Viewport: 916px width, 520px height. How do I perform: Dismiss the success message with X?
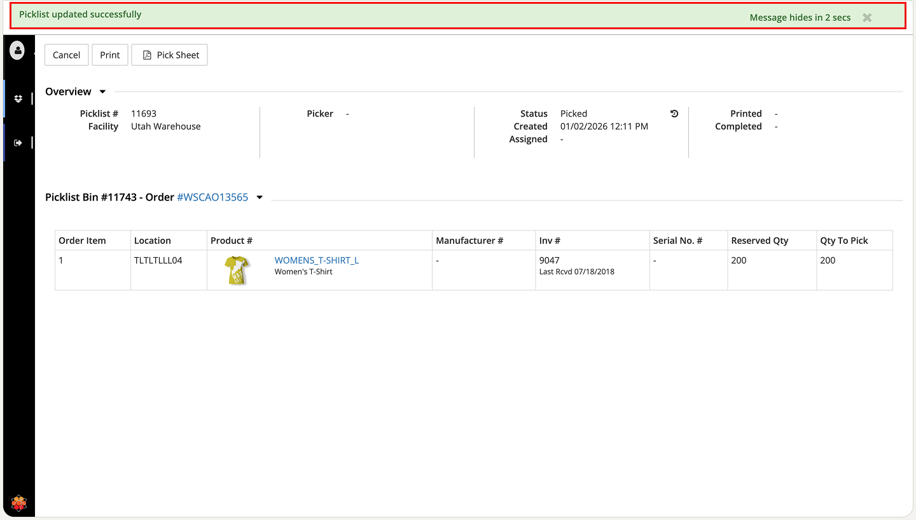[866, 18]
